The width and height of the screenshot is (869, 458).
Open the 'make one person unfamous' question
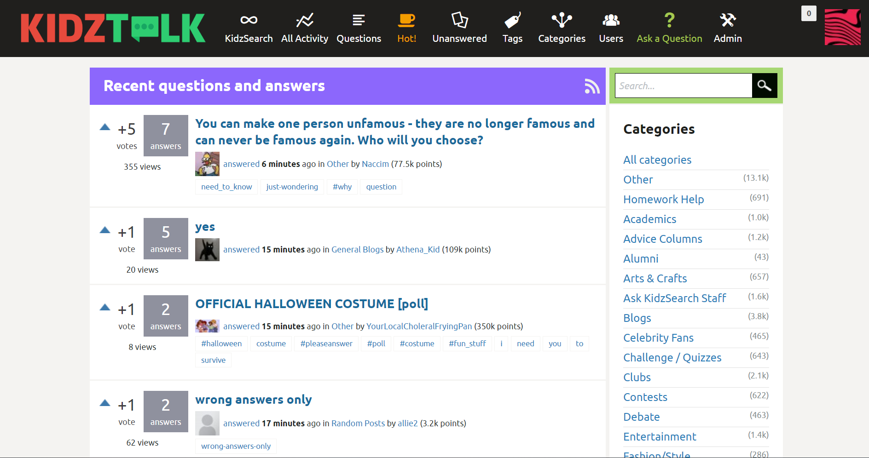point(395,132)
